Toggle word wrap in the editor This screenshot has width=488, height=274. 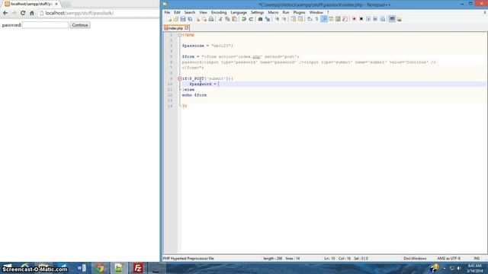tap(310, 19)
